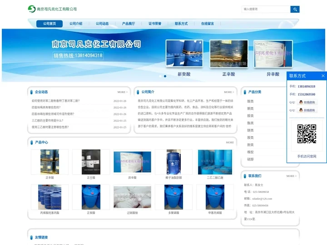327x245 pixels.
Task: Select the 酸类 product category
Action: pos(250,102)
